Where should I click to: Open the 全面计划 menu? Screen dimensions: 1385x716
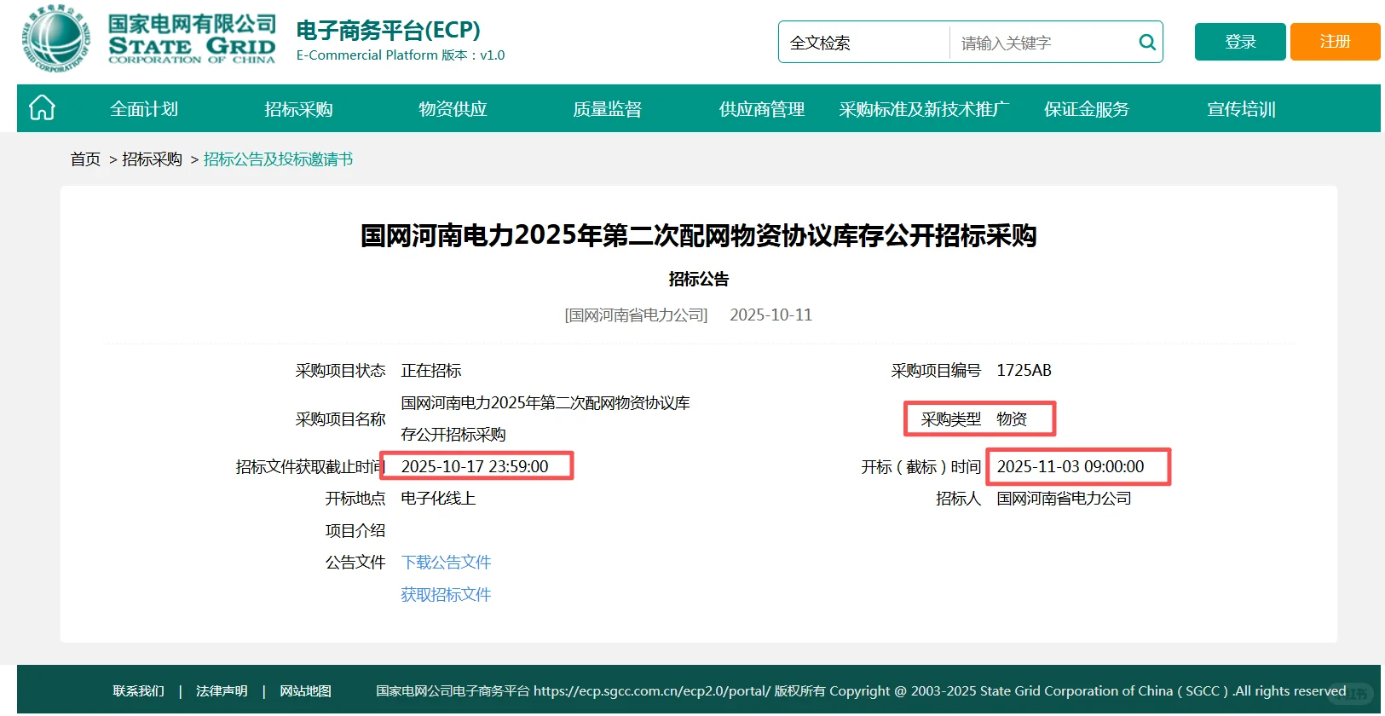pos(144,109)
